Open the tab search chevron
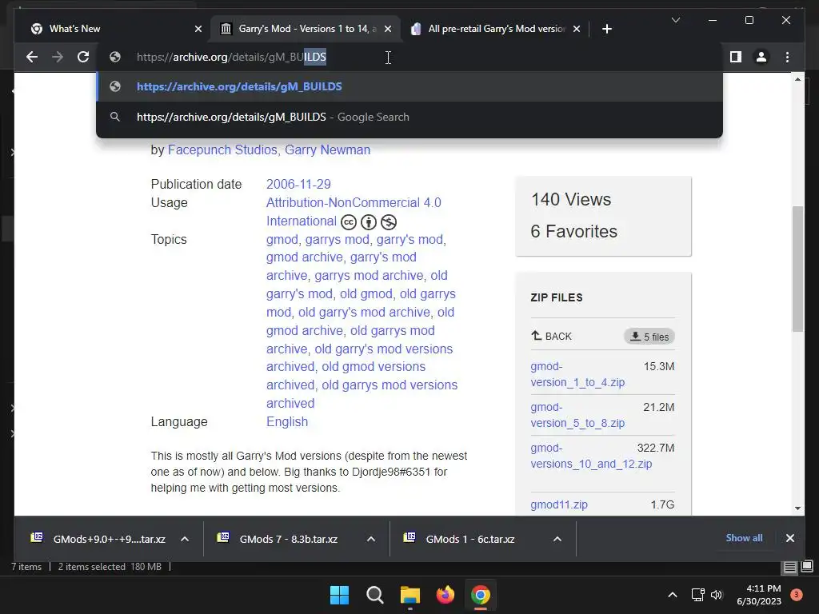Image resolution: width=819 pixels, height=614 pixels. click(x=675, y=20)
